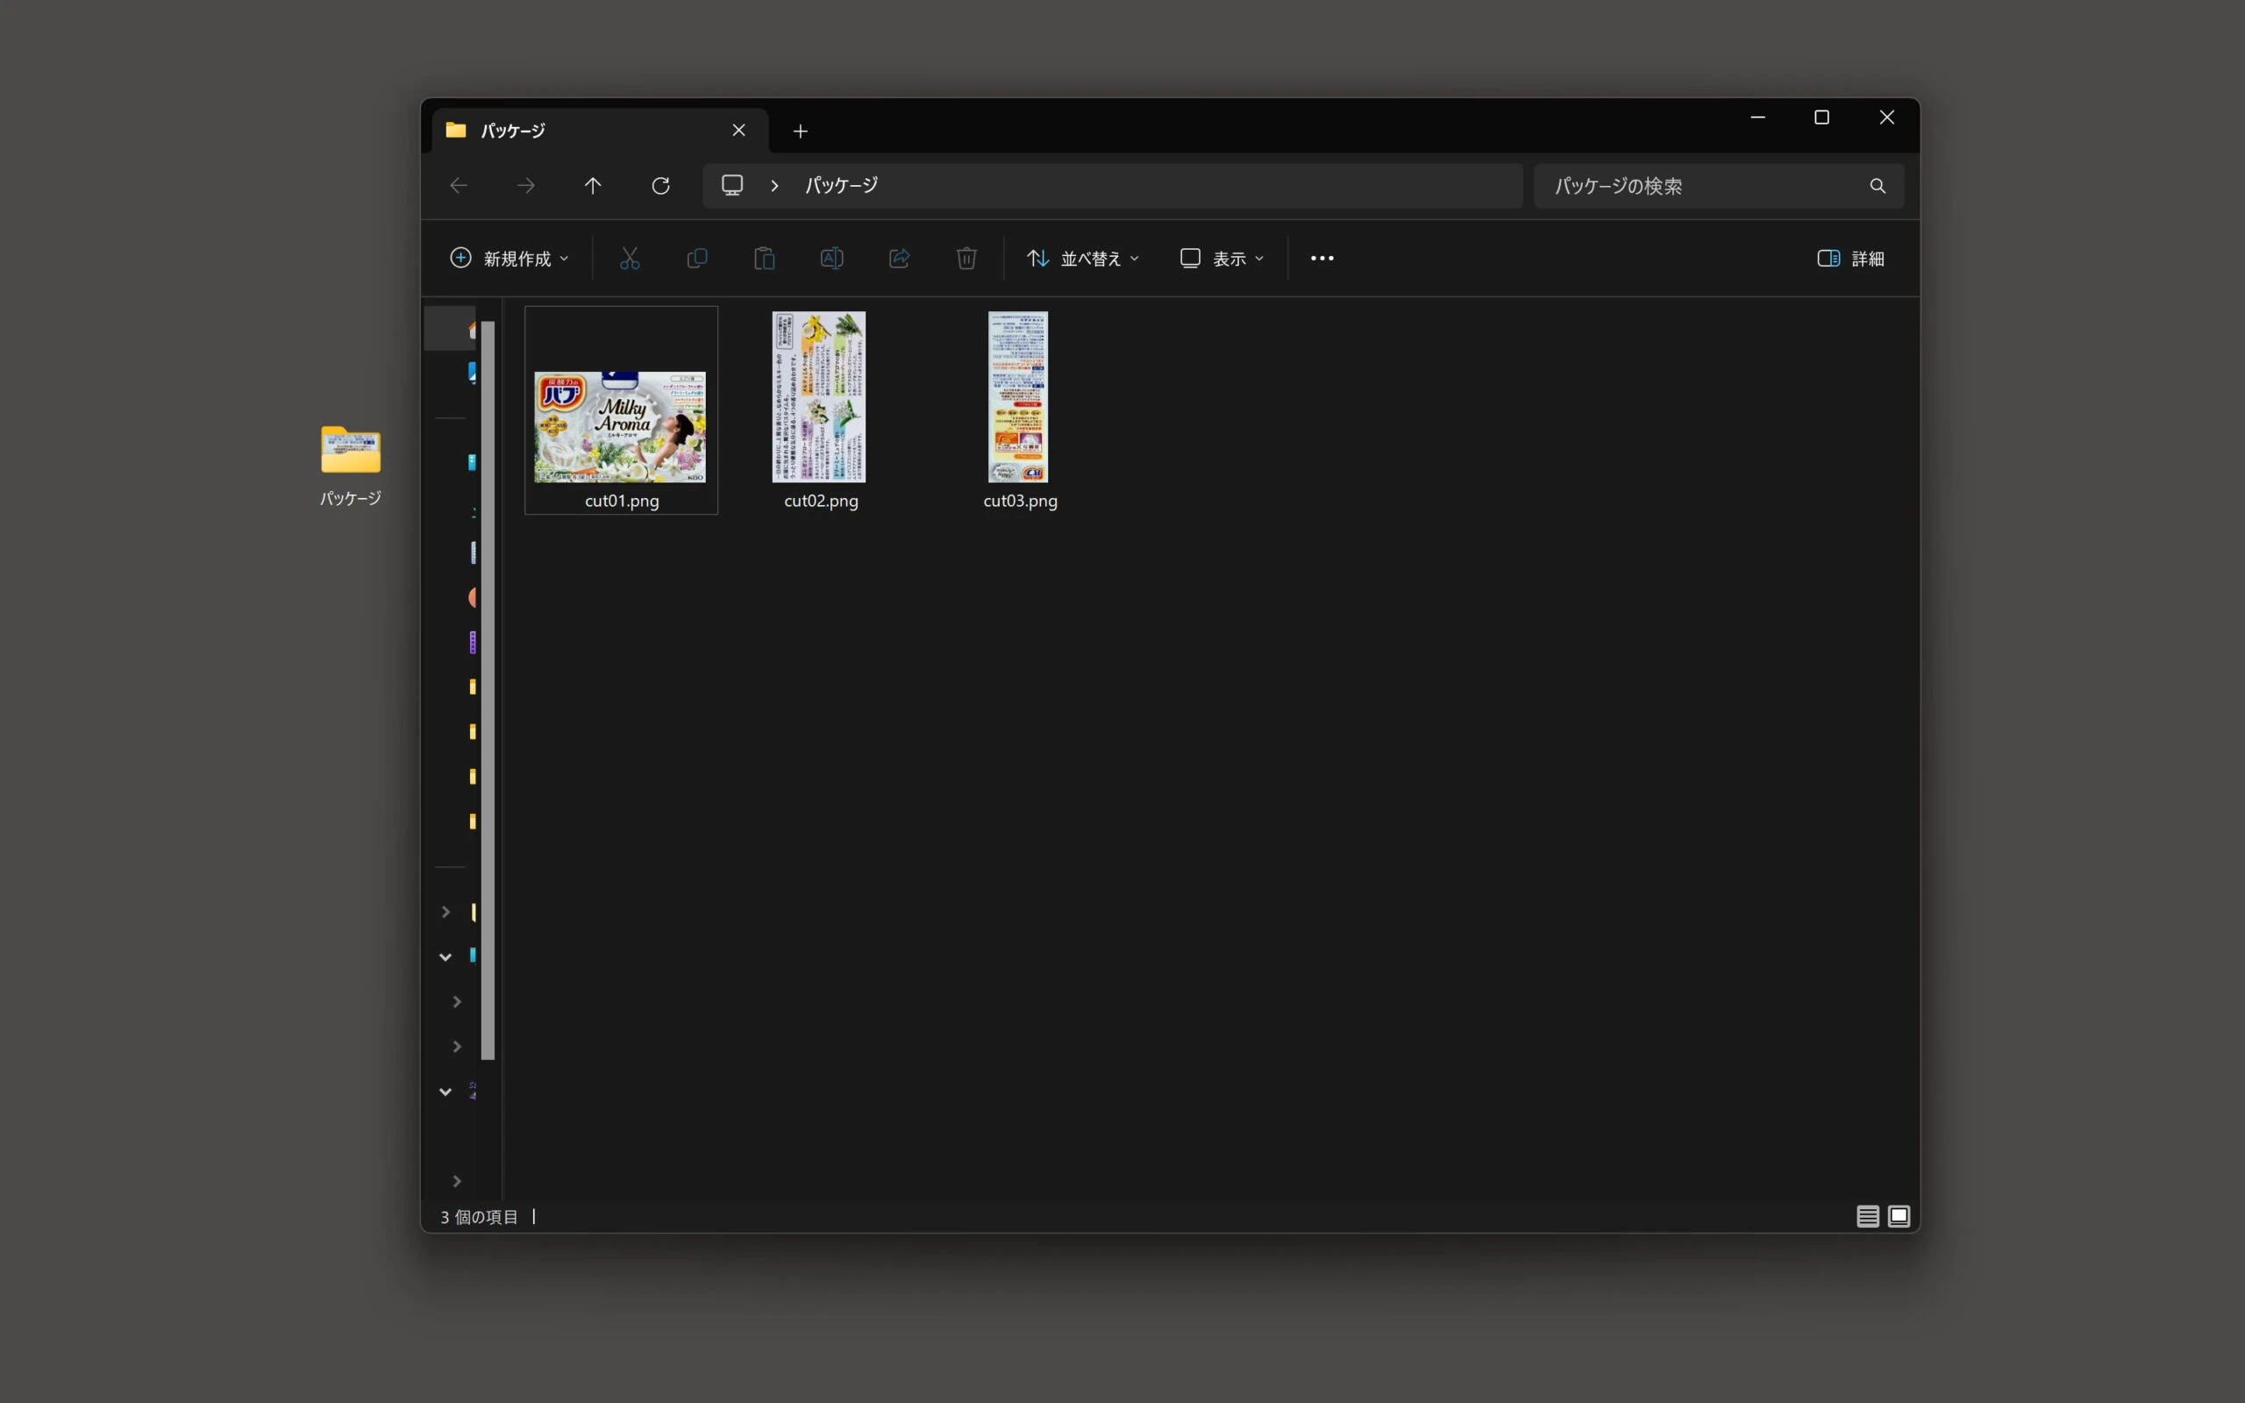Open the 並べ替え sort dropdown
The height and width of the screenshot is (1403, 2245).
coord(1083,258)
